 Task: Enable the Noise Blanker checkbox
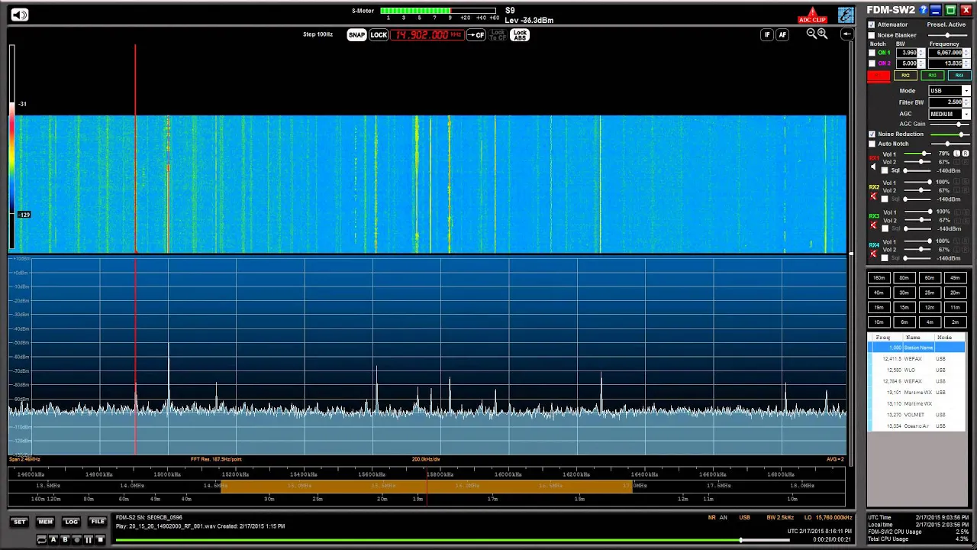872,35
